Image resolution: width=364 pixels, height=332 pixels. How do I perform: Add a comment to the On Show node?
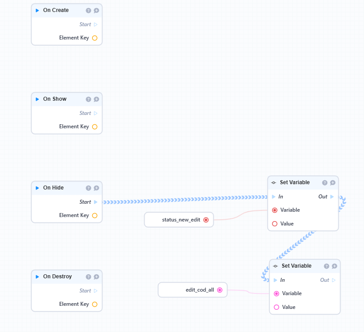pyautogui.click(x=96, y=99)
